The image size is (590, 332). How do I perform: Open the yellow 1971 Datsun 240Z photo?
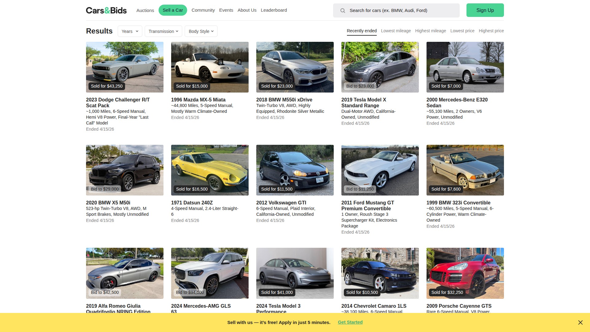[210, 170]
